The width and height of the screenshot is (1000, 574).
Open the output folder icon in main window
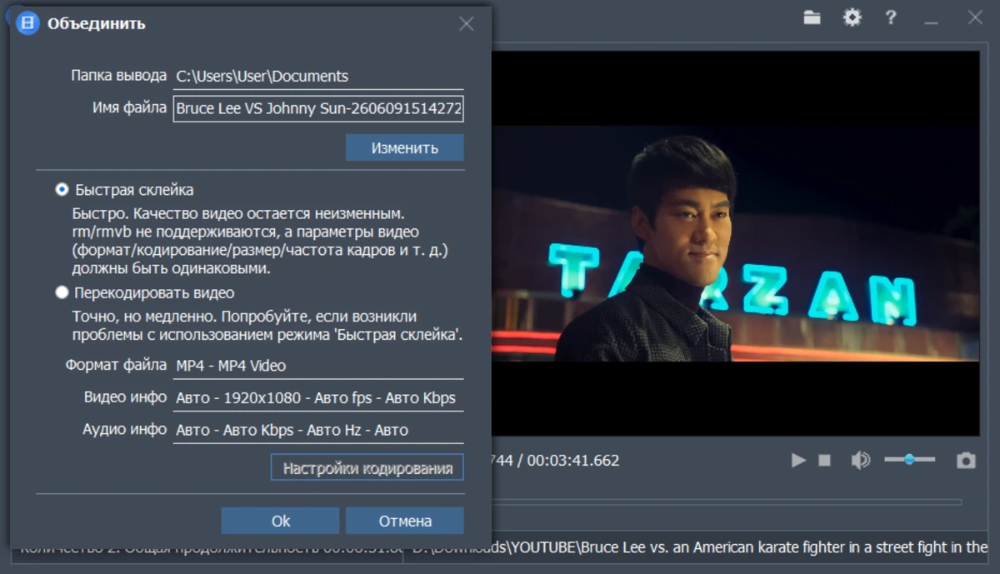pyautogui.click(x=812, y=17)
